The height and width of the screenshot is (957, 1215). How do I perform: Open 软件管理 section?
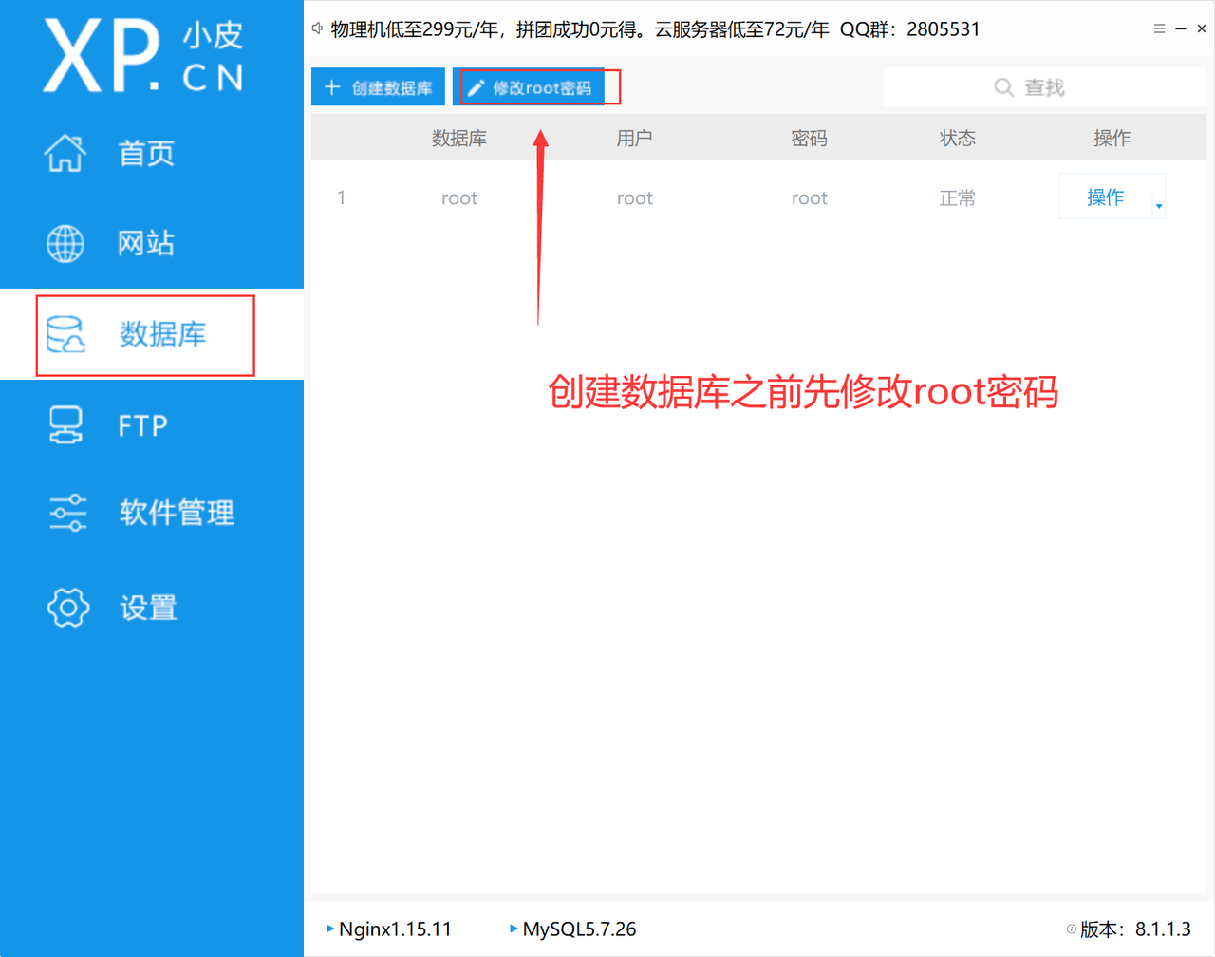coord(152,513)
